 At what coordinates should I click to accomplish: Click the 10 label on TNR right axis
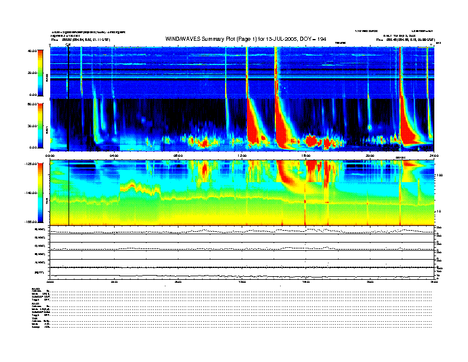pos(438,211)
